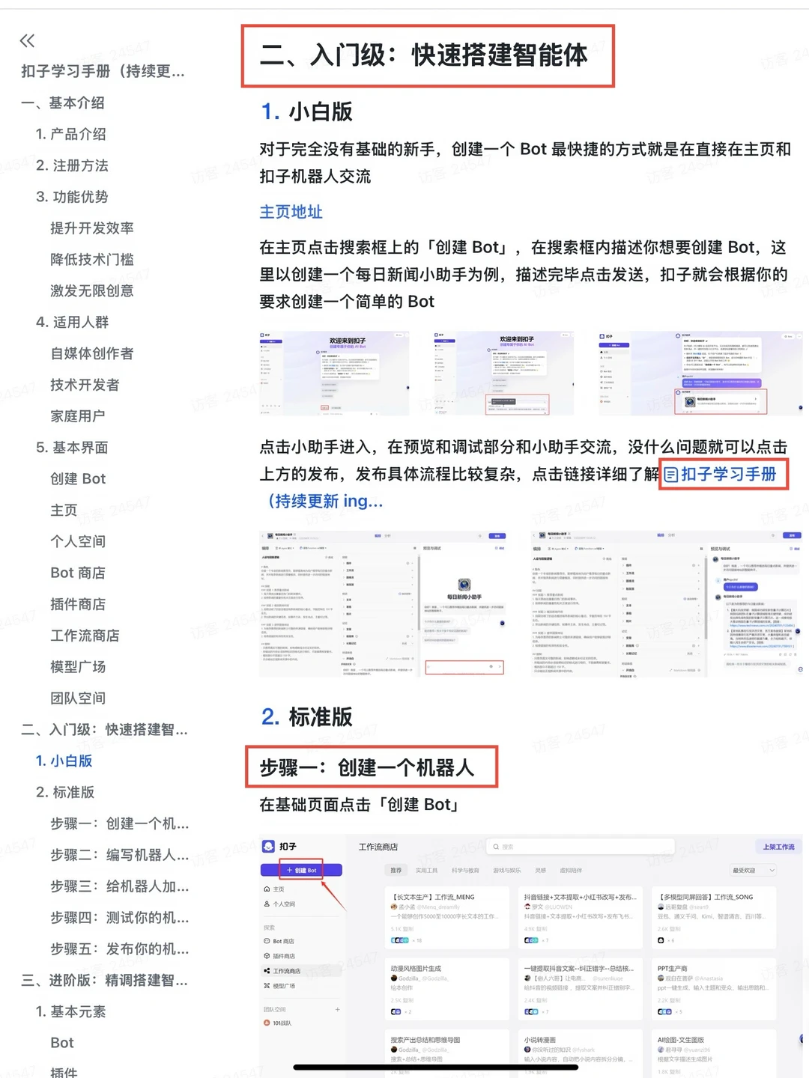Follow the 主页地址 hyperlink
The width and height of the screenshot is (809, 1078).
(291, 212)
